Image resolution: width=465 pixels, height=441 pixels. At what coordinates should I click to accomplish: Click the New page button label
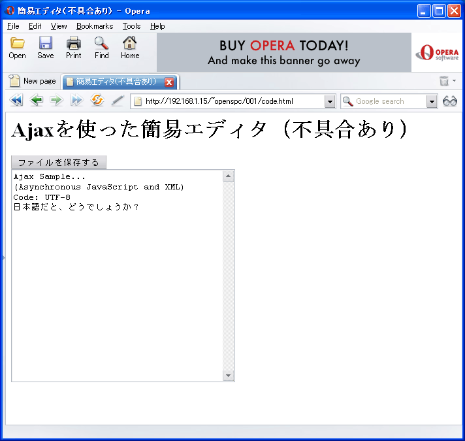point(39,81)
